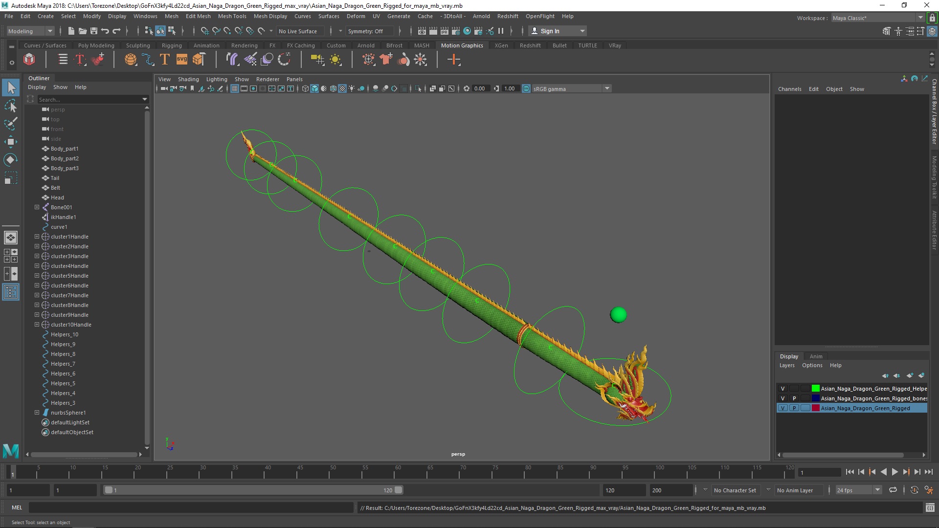
Task: Click the Channels menu in Channel Box
Action: tap(789, 89)
